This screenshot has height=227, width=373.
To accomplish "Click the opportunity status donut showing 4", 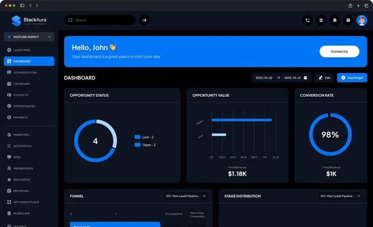I will tap(96, 141).
